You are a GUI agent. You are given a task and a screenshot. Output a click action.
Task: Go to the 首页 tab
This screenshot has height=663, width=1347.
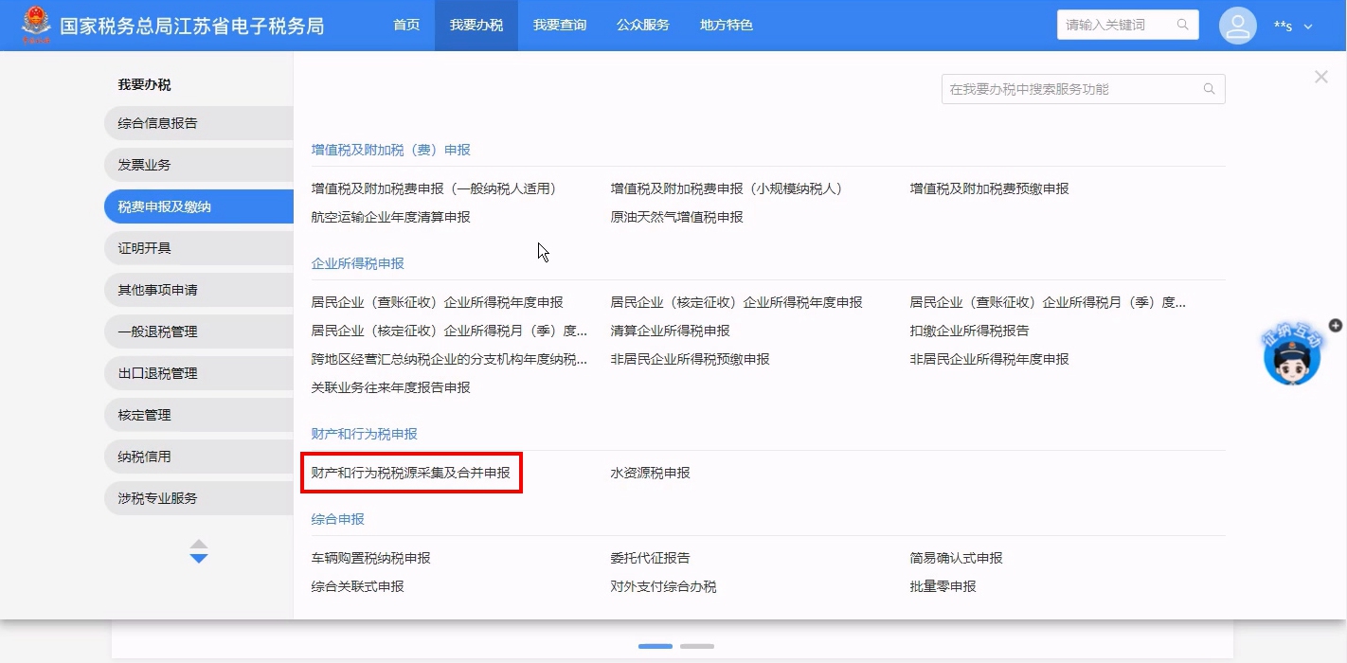(406, 26)
